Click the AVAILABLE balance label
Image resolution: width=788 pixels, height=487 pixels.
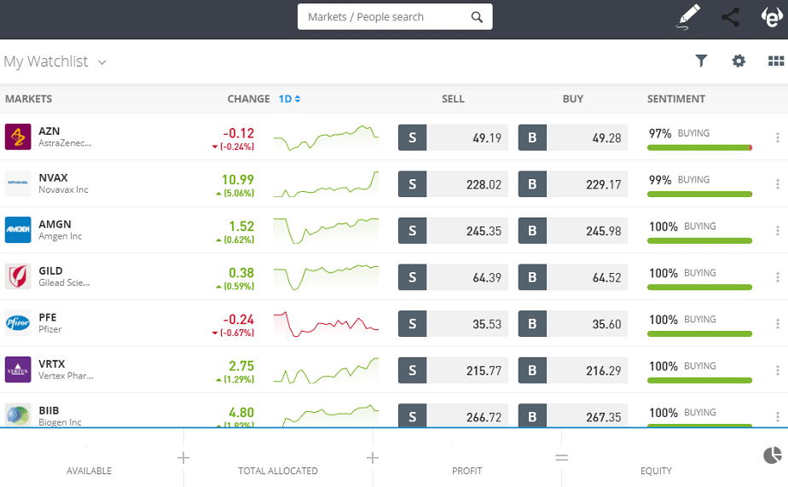coord(89,471)
